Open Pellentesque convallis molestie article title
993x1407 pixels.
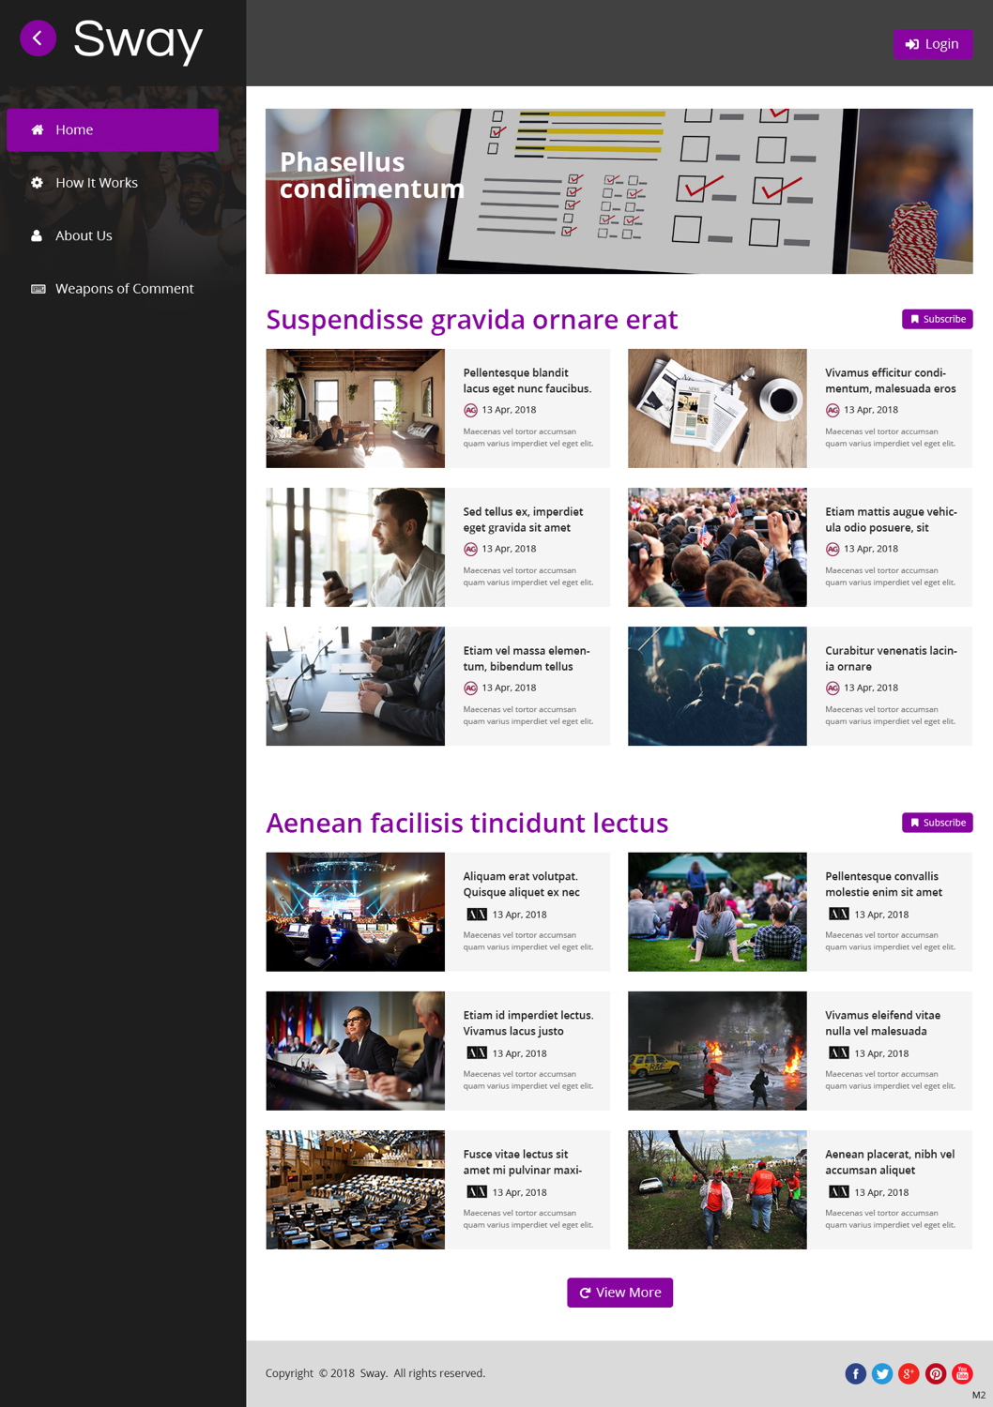click(x=883, y=885)
